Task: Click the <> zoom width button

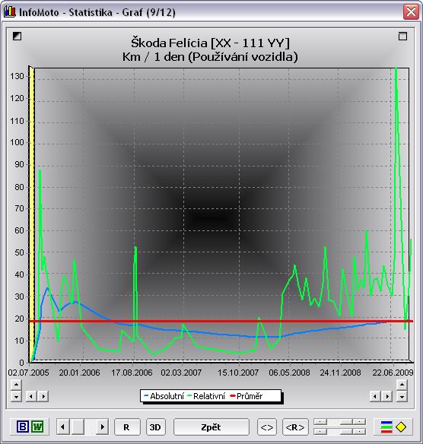Action: (x=267, y=427)
